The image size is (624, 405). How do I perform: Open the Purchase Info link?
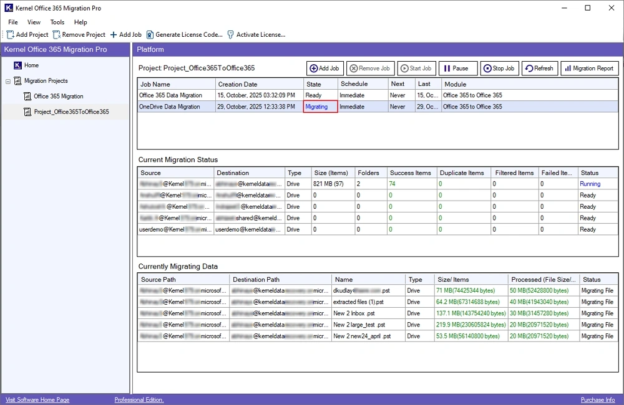point(597,400)
